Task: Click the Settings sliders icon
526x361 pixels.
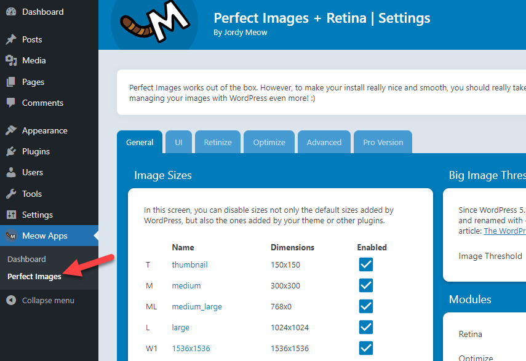Action: tap(11, 215)
